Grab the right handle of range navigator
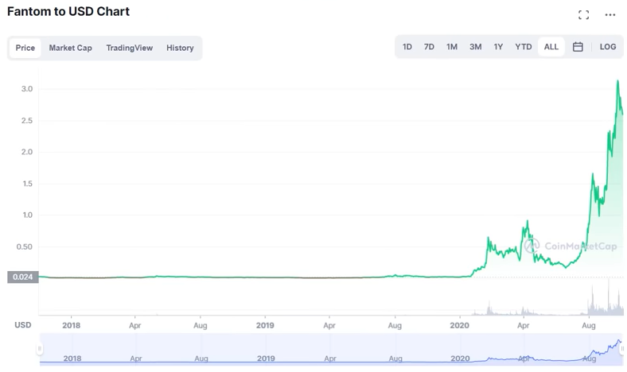 point(622,349)
